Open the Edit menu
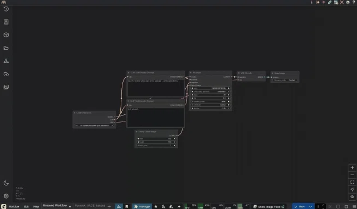 (26, 206)
